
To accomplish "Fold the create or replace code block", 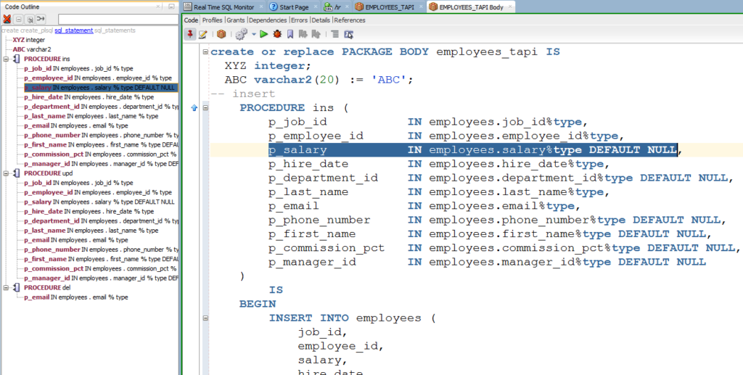I will pyautogui.click(x=205, y=51).
